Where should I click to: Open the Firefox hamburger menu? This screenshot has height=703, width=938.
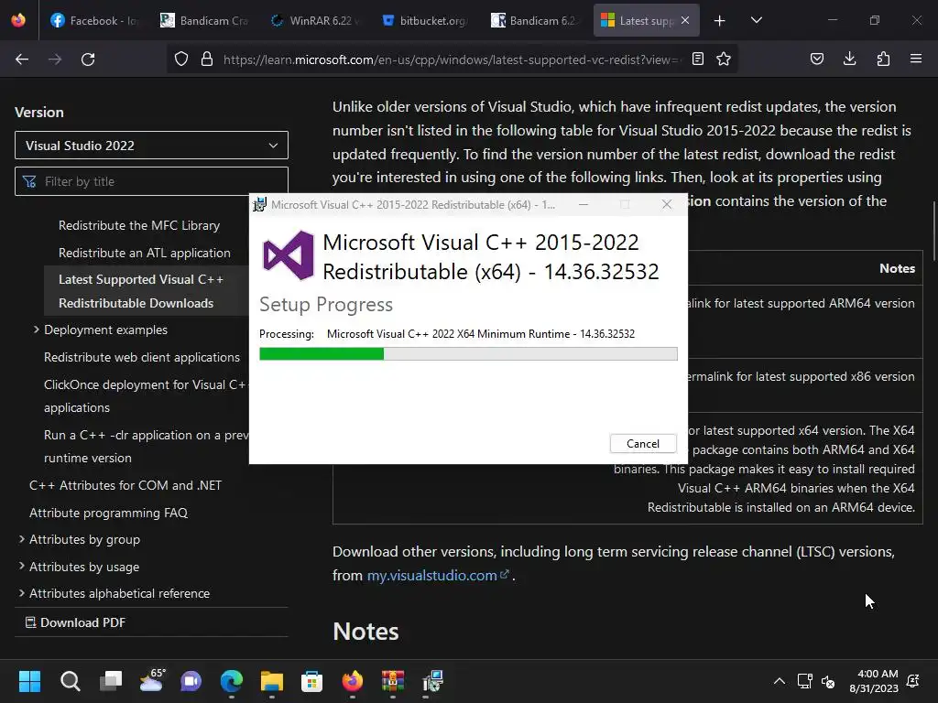916,59
